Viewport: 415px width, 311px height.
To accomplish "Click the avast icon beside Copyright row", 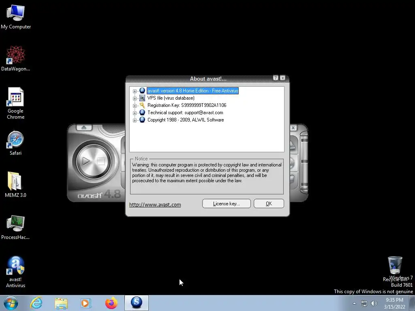I will coord(142,120).
